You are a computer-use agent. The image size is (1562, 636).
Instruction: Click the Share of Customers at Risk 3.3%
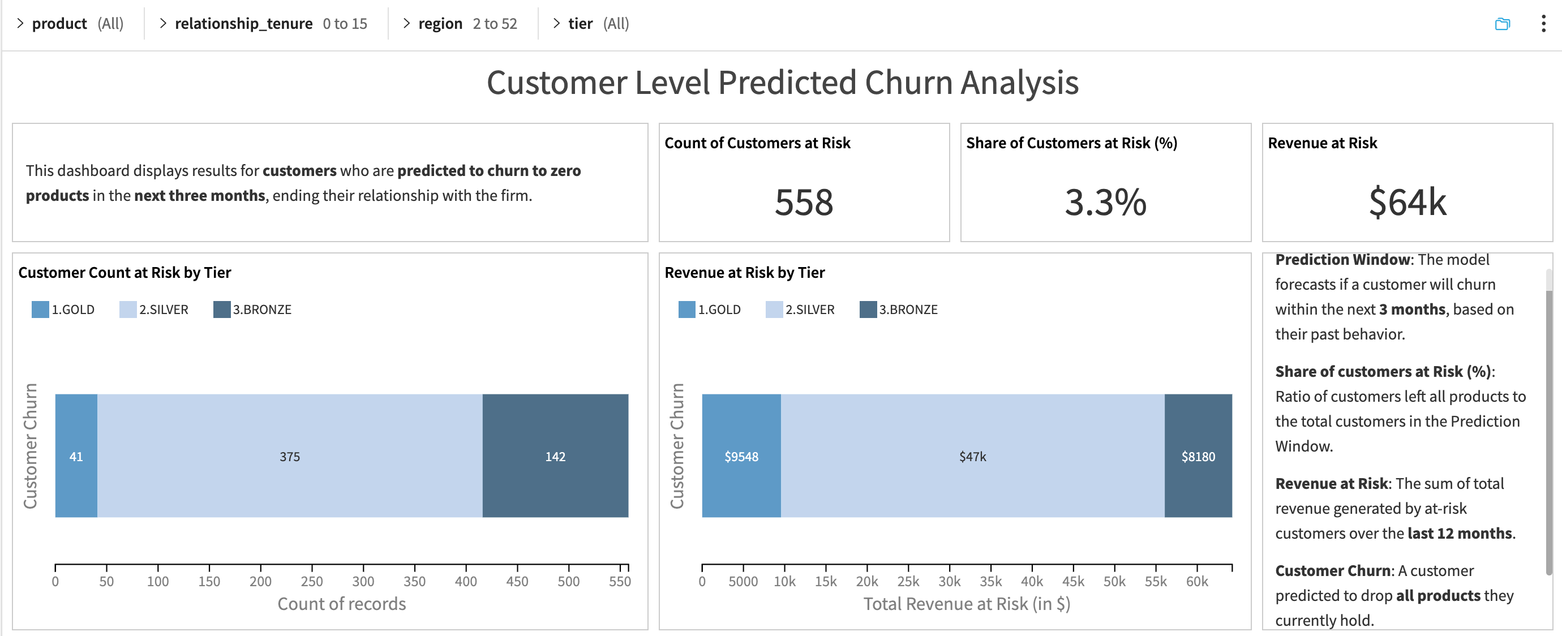click(x=1105, y=203)
